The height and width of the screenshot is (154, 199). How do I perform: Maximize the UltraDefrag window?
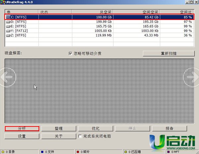coord(191,2)
